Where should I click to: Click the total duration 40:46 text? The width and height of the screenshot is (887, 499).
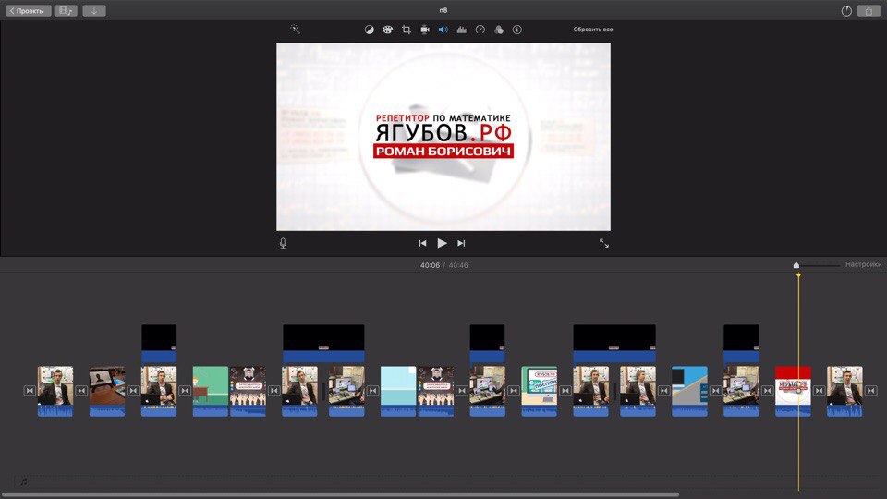(x=458, y=265)
